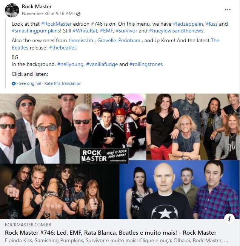Click the public globe audience icon
Image resolution: width=240 pixels, height=246 pixels.
click(x=78, y=14)
